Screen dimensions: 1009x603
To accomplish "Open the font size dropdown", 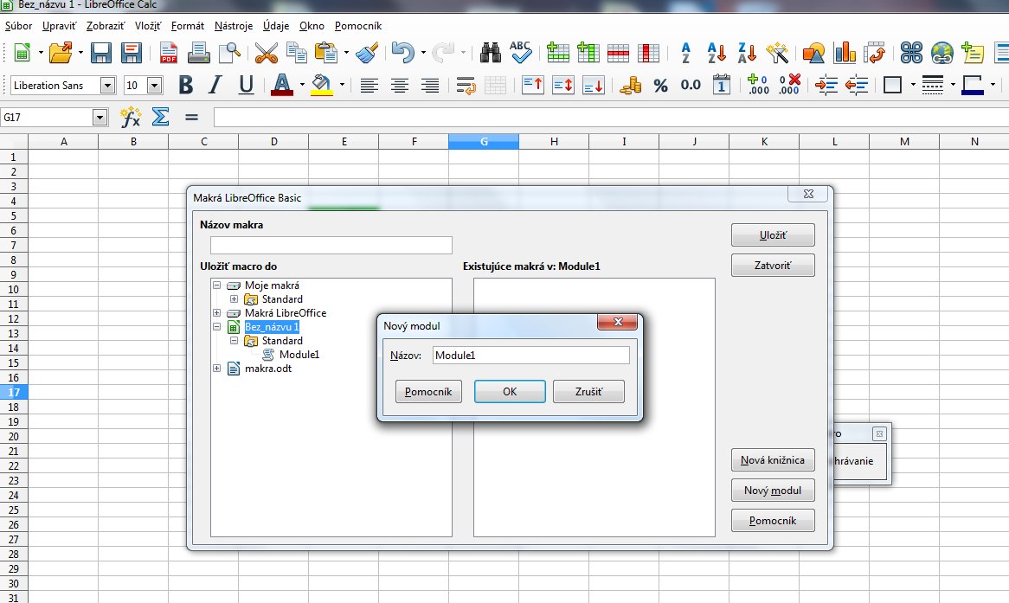I will [x=154, y=85].
